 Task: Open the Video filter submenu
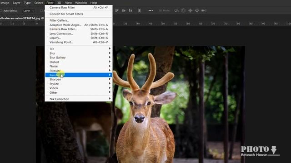point(79,88)
